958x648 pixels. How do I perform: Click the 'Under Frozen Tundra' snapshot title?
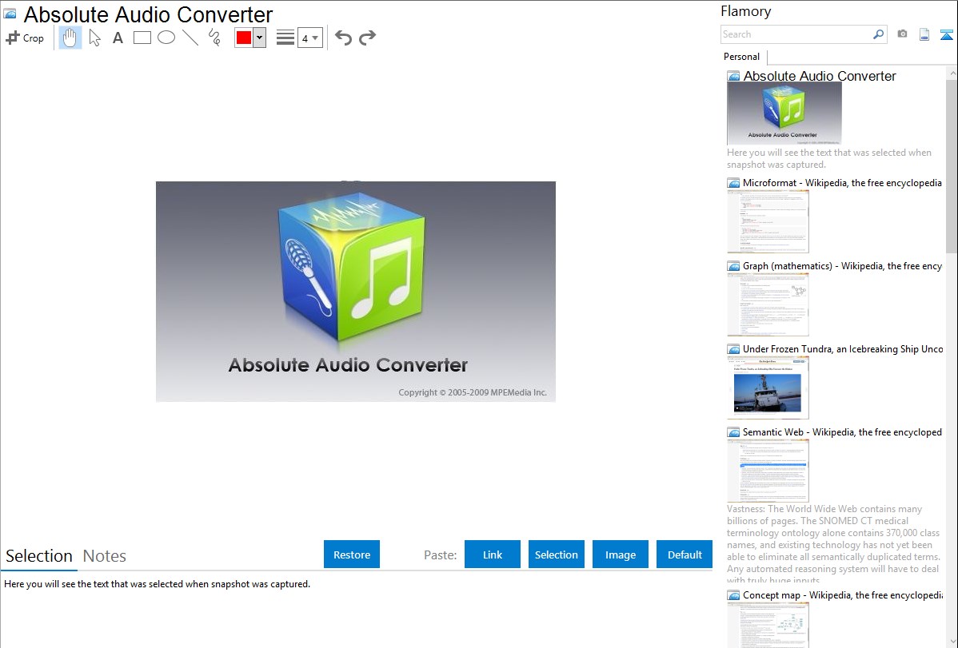[x=843, y=348]
